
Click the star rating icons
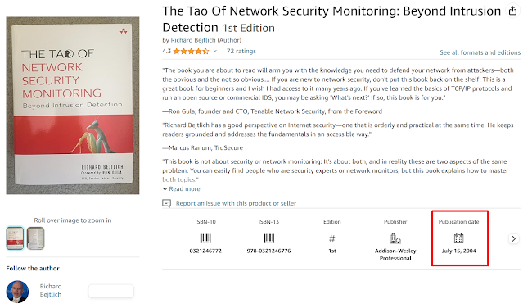click(x=192, y=51)
